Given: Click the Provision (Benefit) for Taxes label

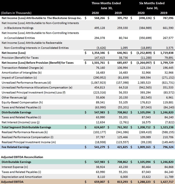Looking at the screenshot, I should point(20,57).
